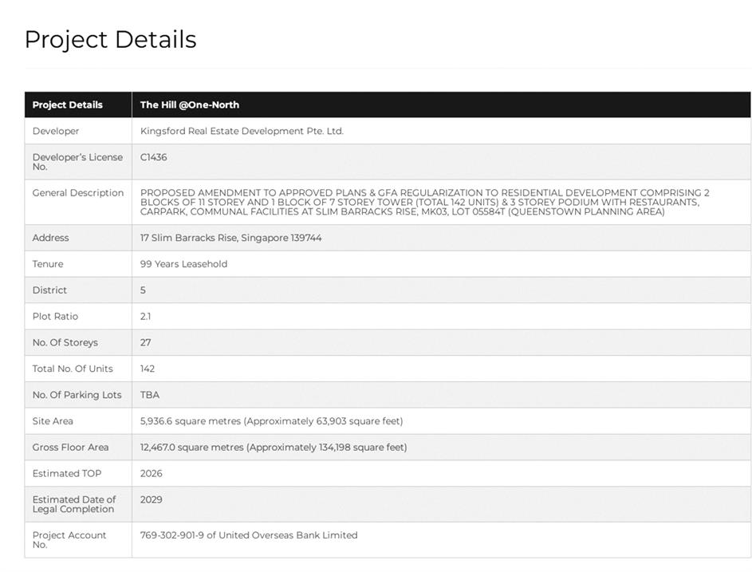The width and height of the screenshot is (752, 572).
Task: Select the United Overseas Bank project account number
Action: pyautogui.click(x=249, y=535)
